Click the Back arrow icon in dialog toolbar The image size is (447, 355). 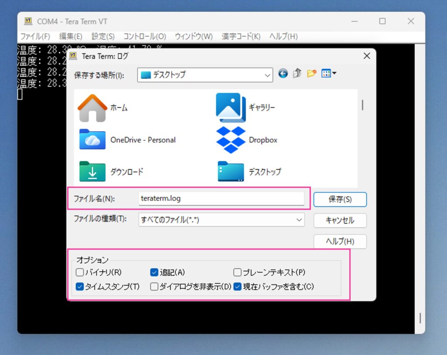click(x=283, y=74)
